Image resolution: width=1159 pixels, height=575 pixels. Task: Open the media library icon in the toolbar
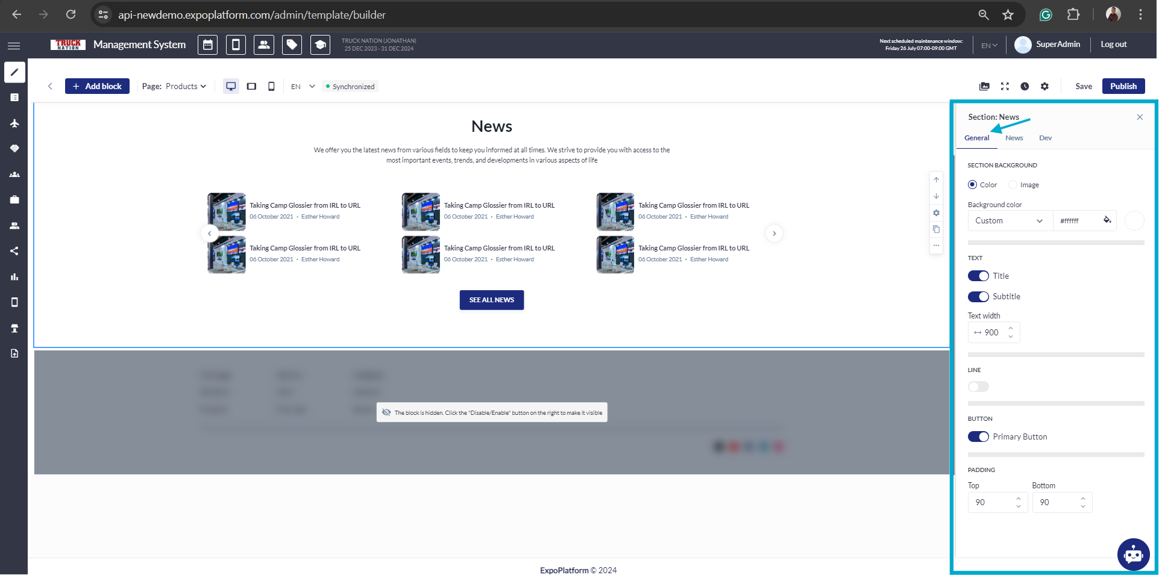[x=984, y=87]
